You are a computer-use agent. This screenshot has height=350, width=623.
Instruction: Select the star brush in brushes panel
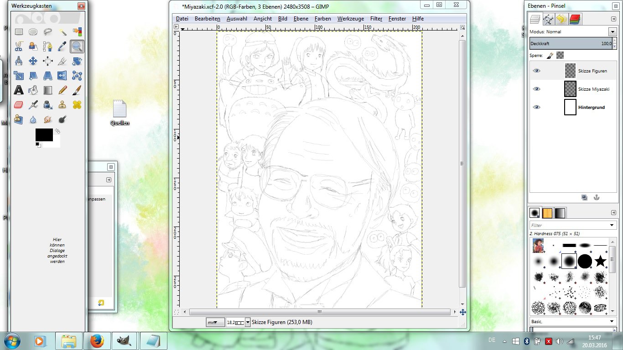(x=601, y=261)
